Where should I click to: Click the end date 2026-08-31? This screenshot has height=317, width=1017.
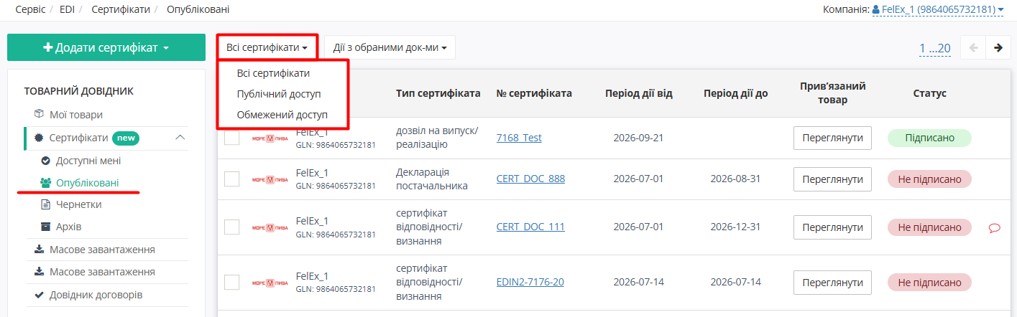pos(735,179)
